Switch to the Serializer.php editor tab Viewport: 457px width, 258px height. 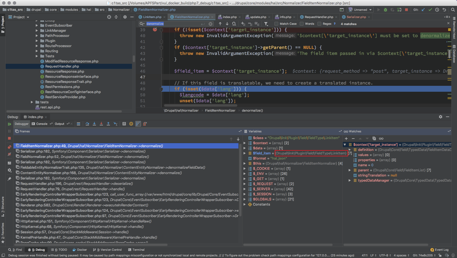[x=356, y=17]
